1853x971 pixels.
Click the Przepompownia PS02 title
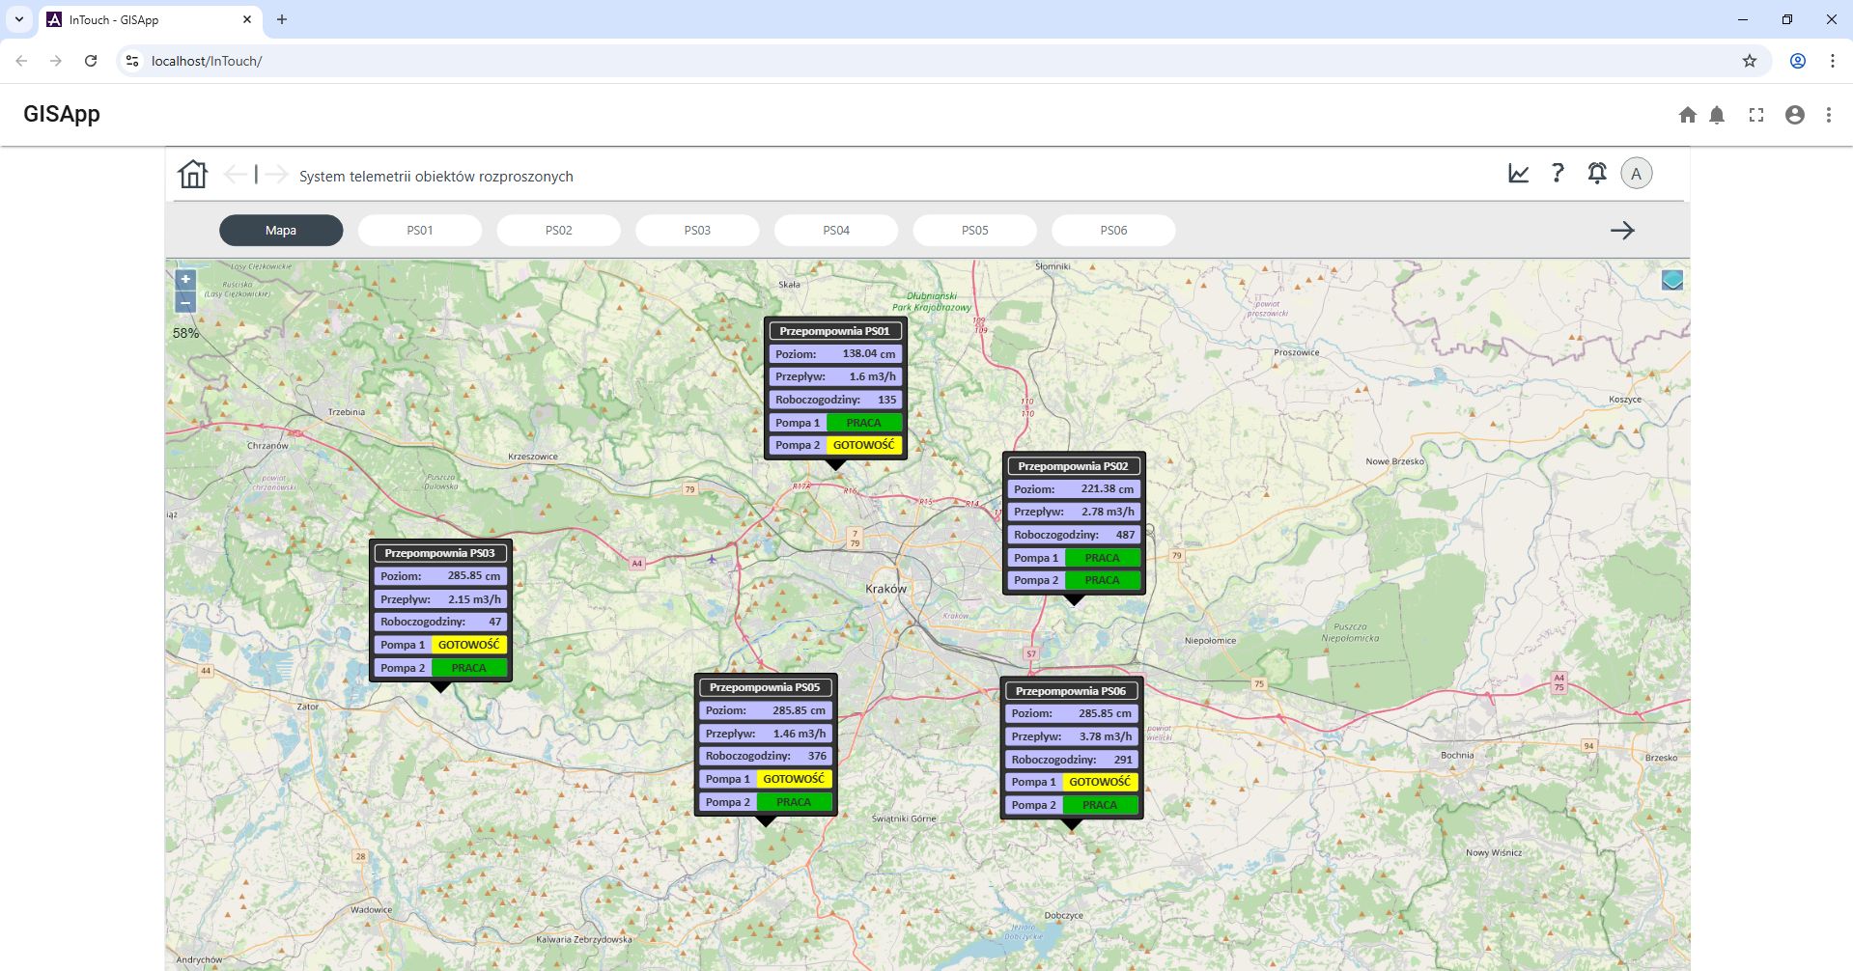(x=1073, y=466)
